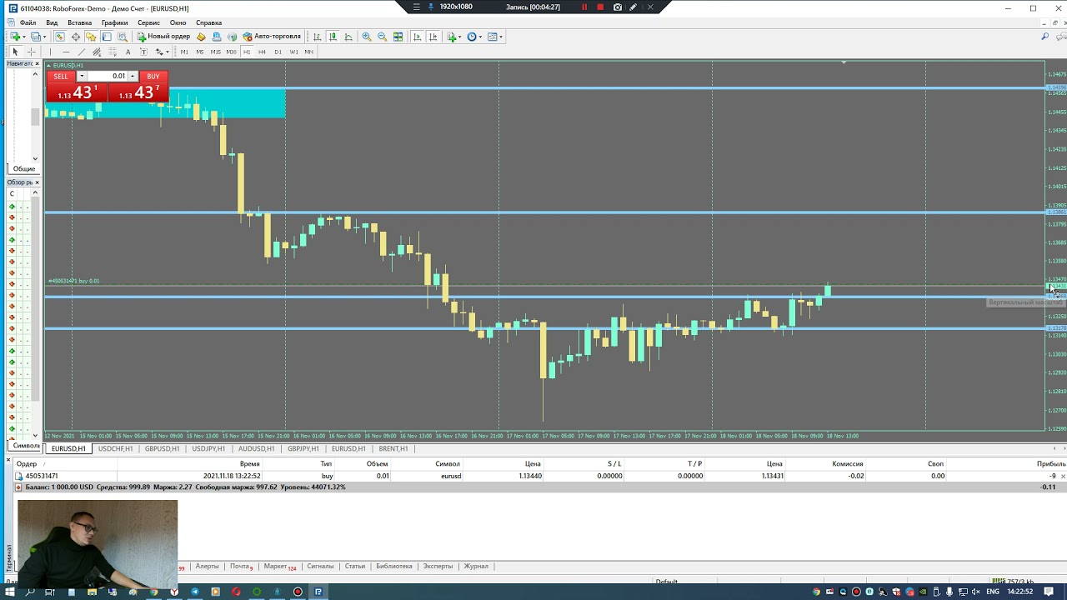Switch to the BRENT,H1 chart tab
Image resolution: width=1067 pixels, height=600 pixels.
393,448
